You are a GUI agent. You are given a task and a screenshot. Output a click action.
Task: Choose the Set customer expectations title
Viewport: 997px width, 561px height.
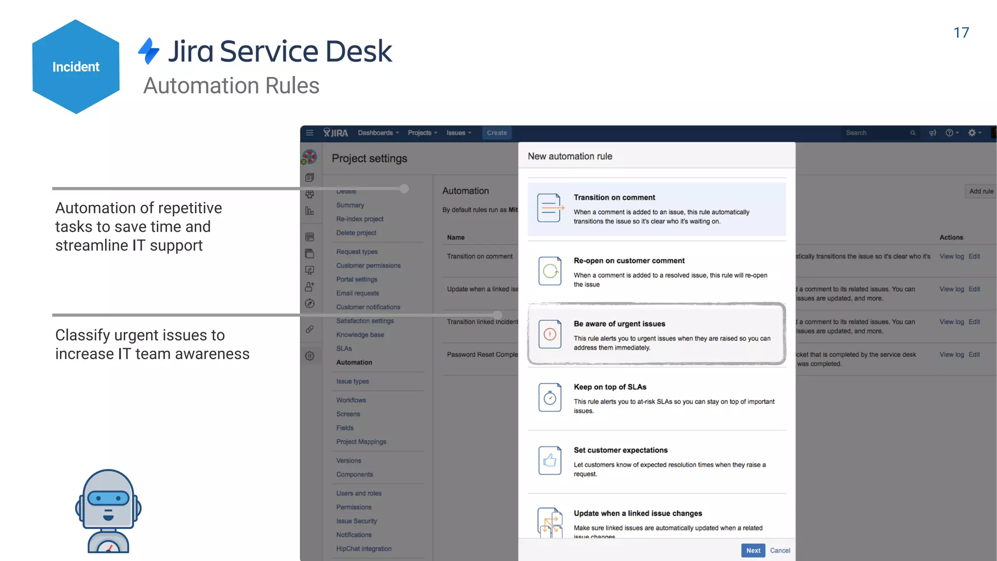pyautogui.click(x=621, y=450)
